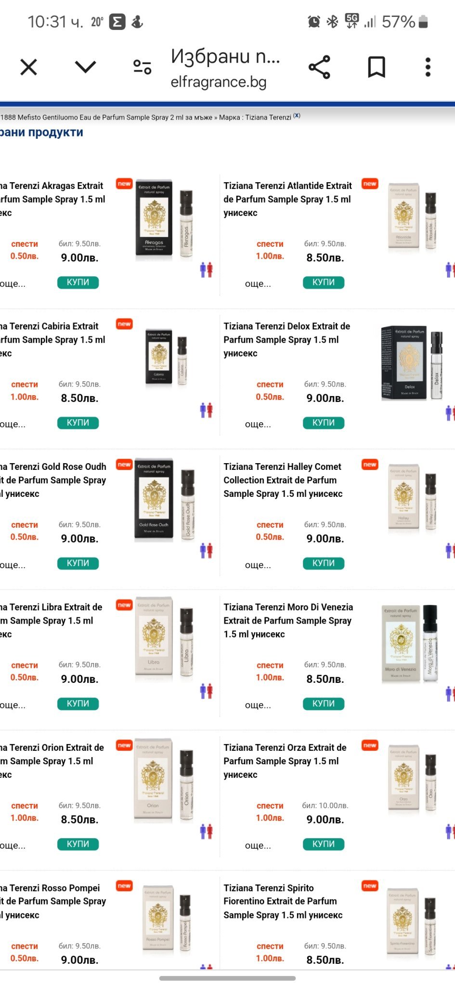Buy the Moro Di Venezia sample
Image resolution: width=455 pixels, height=987 pixels.
pos(323,704)
